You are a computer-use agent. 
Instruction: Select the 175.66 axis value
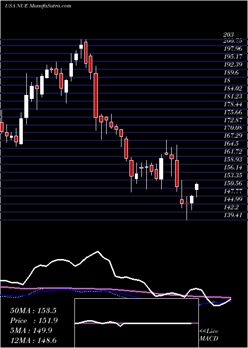tap(233, 112)
